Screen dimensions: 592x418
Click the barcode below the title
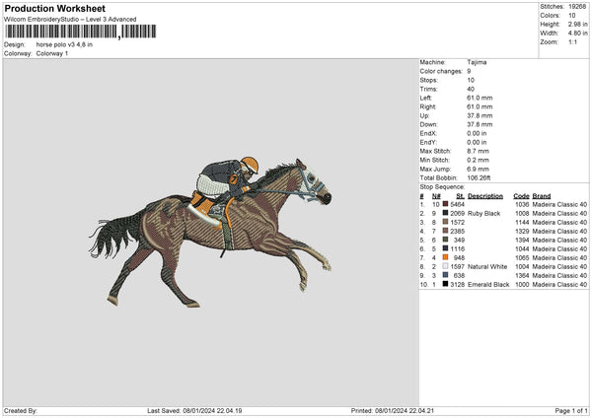(x=60, y=33)
